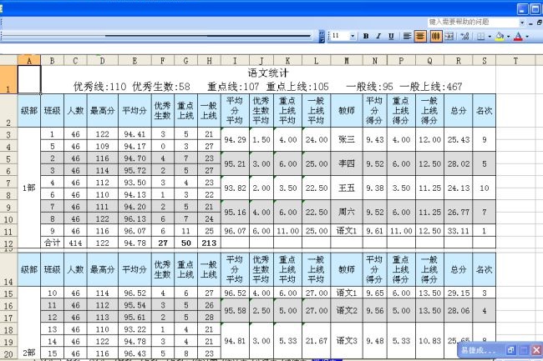543x361 pixels.
Task: Apply the yellow Fill Color bucket
Action: click(x=500, y=36)
